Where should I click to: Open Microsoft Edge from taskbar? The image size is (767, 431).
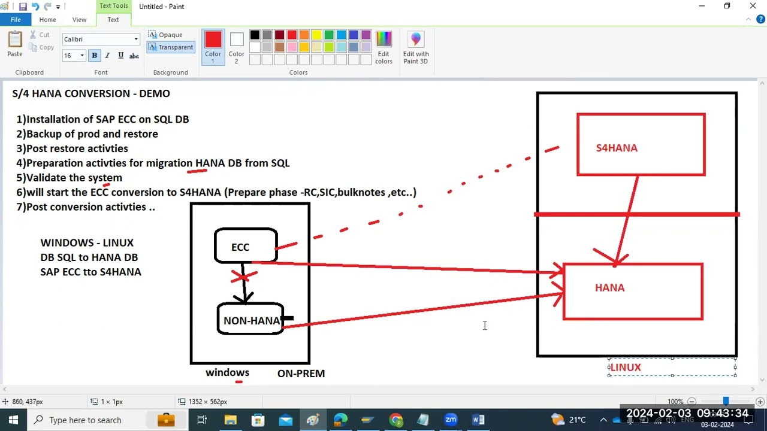(x=340, y=420)
